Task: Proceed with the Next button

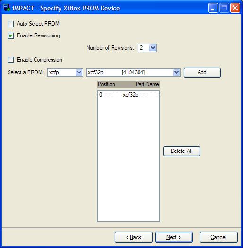Action: (174, 237)
